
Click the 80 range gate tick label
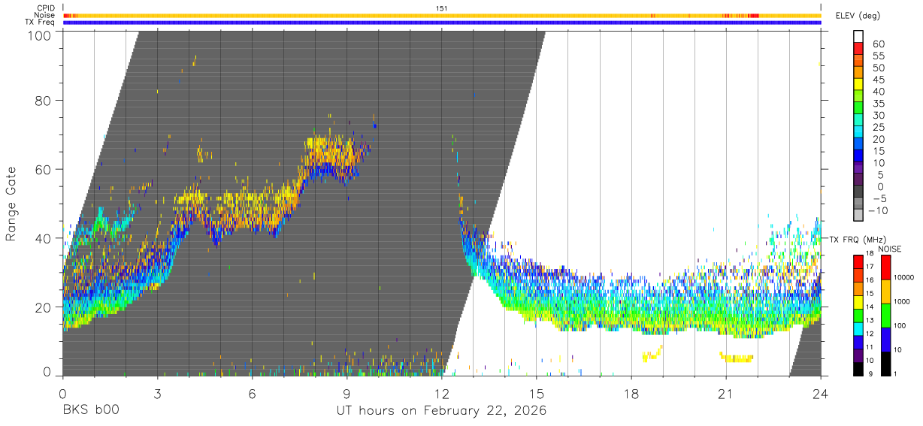pyautogui.click(x=44, y=101)
